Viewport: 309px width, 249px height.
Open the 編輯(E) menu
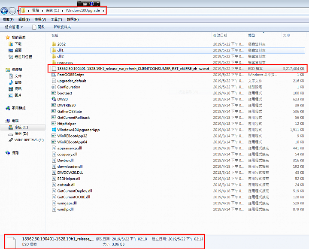pos(24,19)
